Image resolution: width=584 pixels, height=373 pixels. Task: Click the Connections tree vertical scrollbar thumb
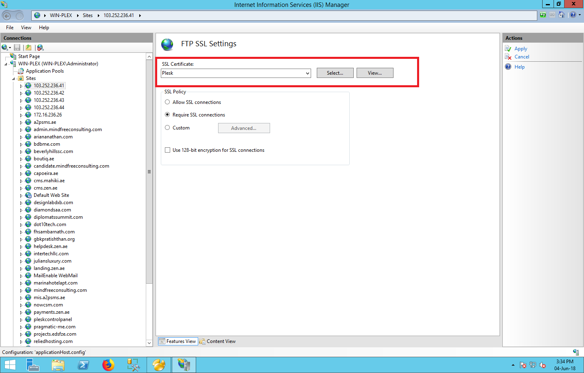(x=149, y=172)
